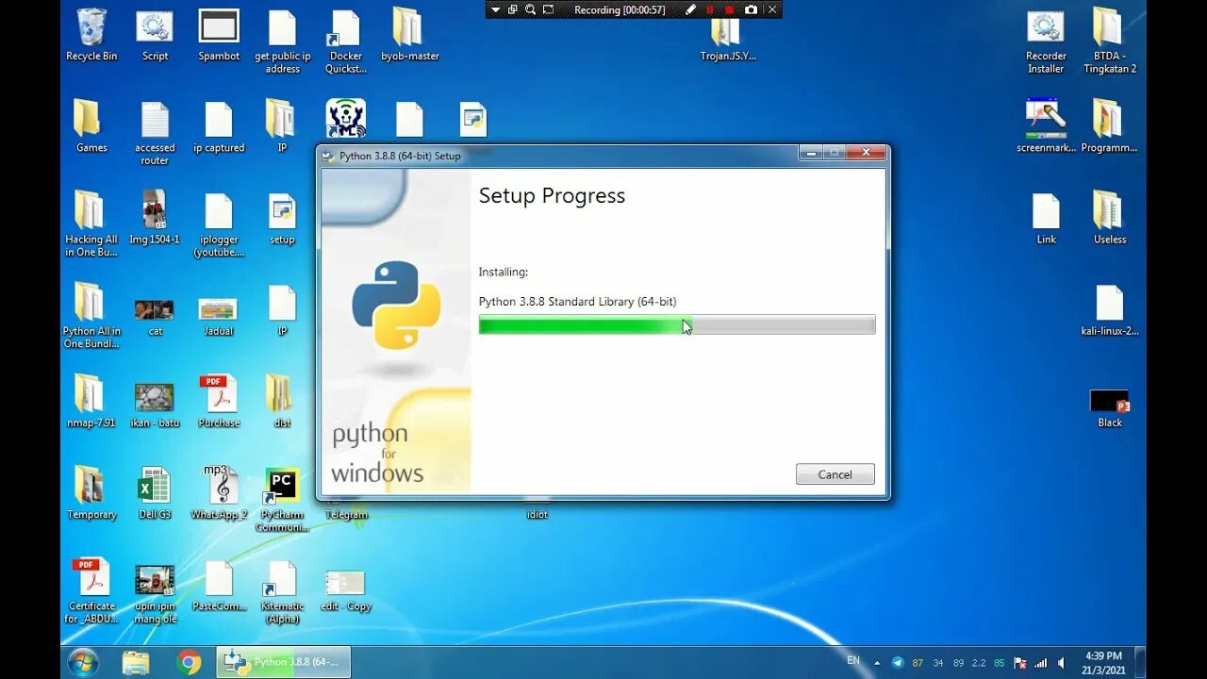This screenshot has width=1207, height=679.
Task: Select the Dell G3 Excel file
Action: coord(155,492)
